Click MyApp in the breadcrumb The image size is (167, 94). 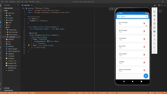tap(40, 8)
